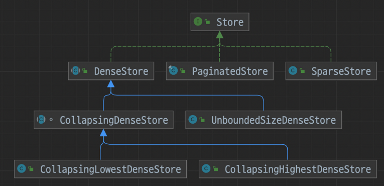Click the CollapsingHighestDenseStore class icon
384x186 pixels.
click(206, 169)
